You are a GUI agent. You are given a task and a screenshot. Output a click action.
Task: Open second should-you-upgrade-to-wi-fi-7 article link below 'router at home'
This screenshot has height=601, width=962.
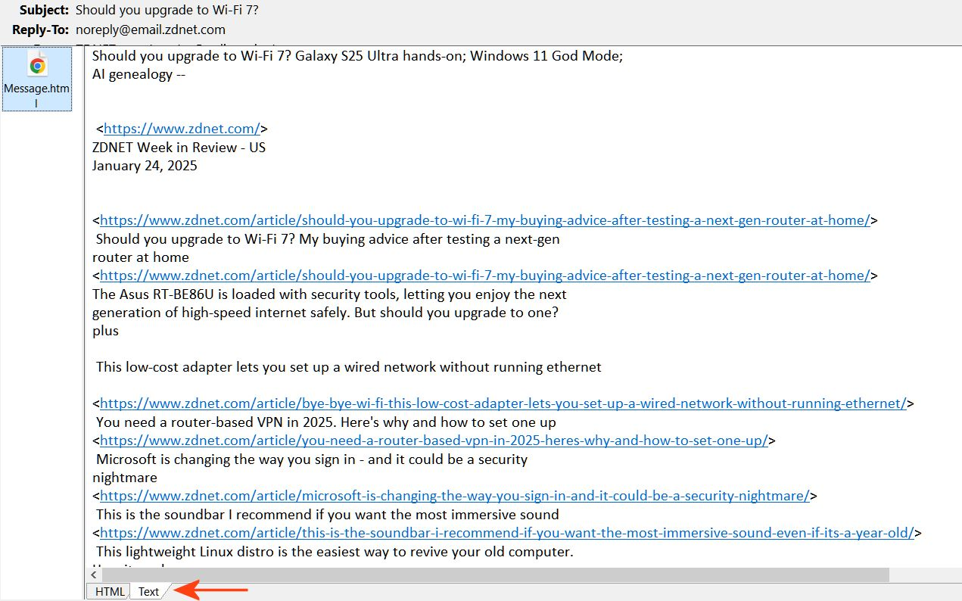(x=485, y=276)
